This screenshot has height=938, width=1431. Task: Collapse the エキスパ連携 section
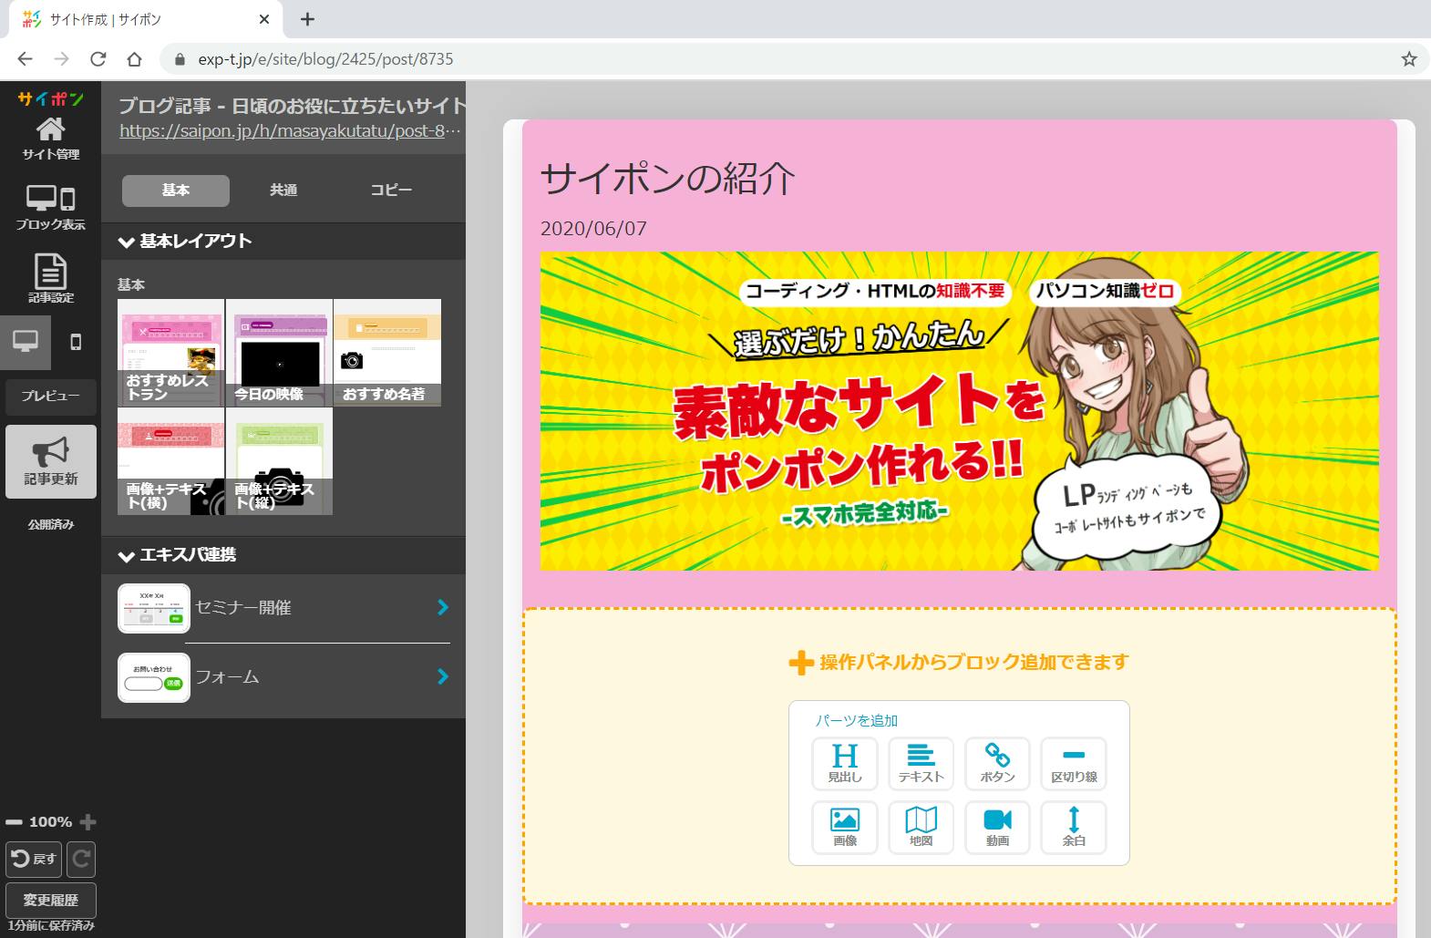click(x=126, y=555)
